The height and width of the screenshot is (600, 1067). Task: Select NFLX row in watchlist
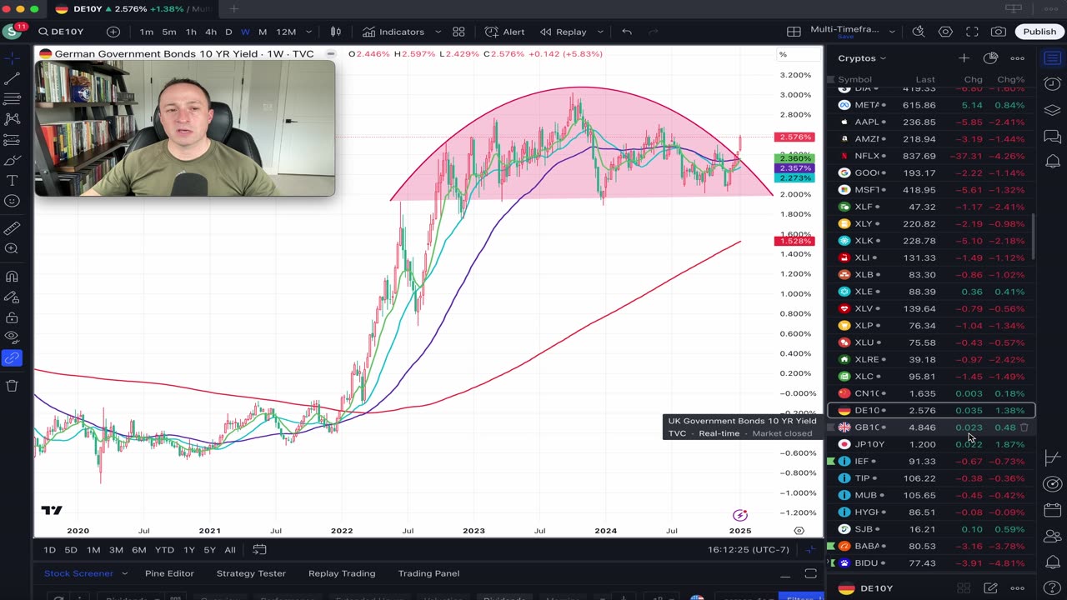[930, 156]
